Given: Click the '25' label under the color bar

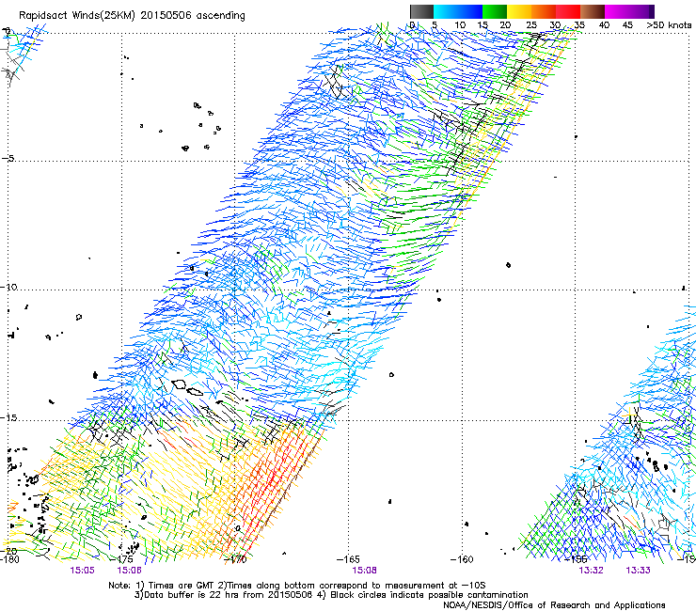Looking at the screenshot, I should 531,25.
